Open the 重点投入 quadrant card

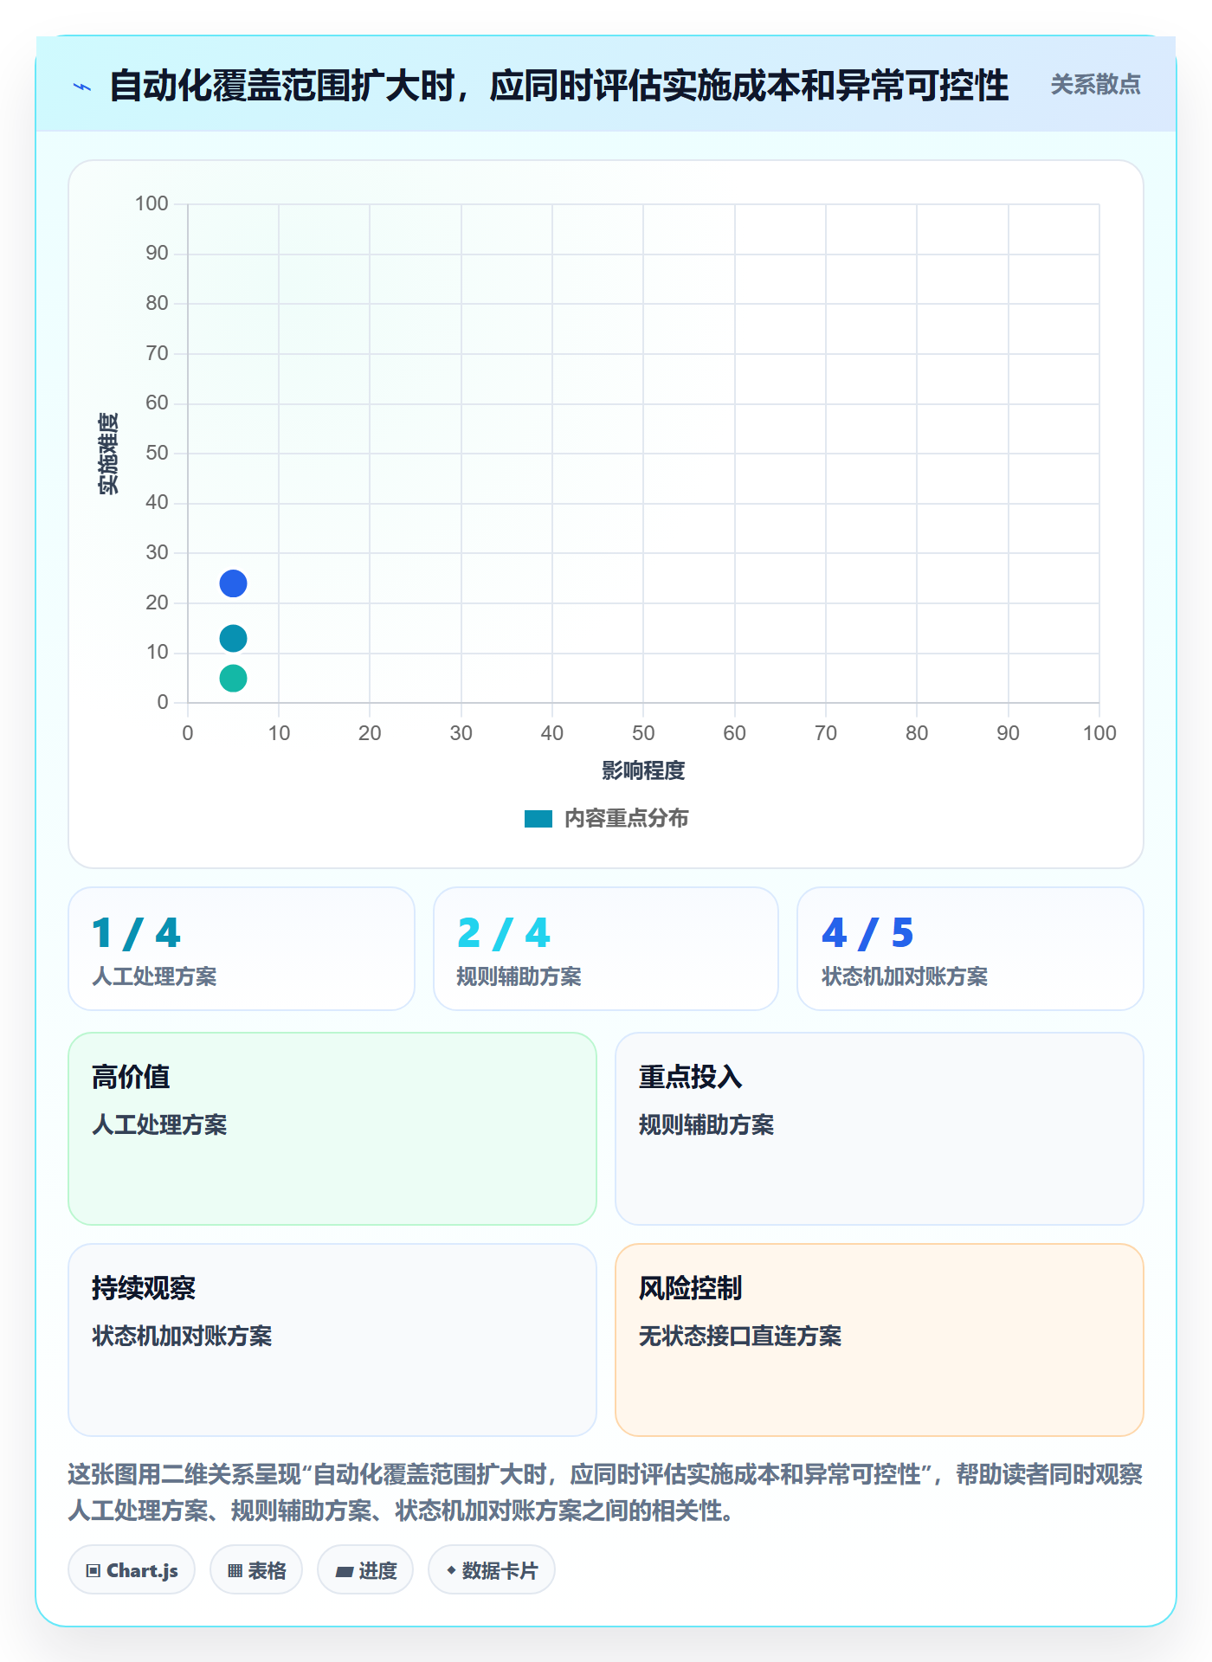pyautogui.click(x=880, y=1129)
